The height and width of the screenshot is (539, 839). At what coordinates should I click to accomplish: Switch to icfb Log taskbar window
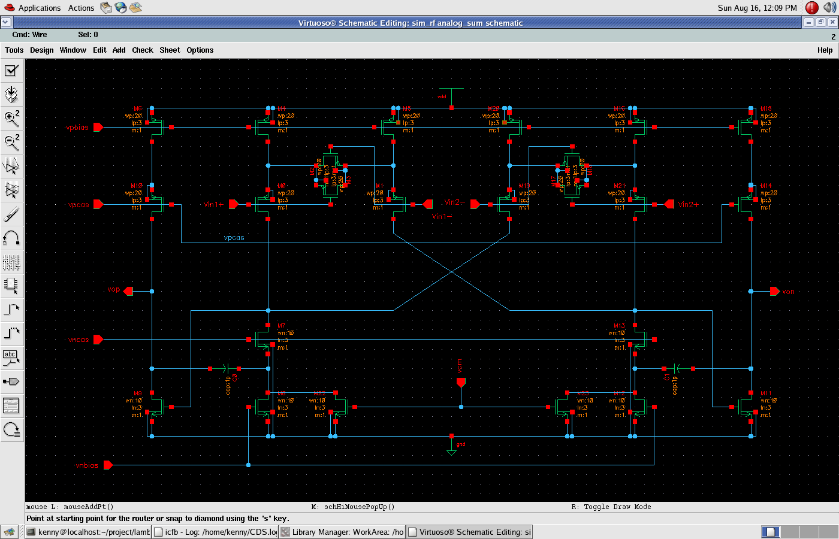coord(215,532)
